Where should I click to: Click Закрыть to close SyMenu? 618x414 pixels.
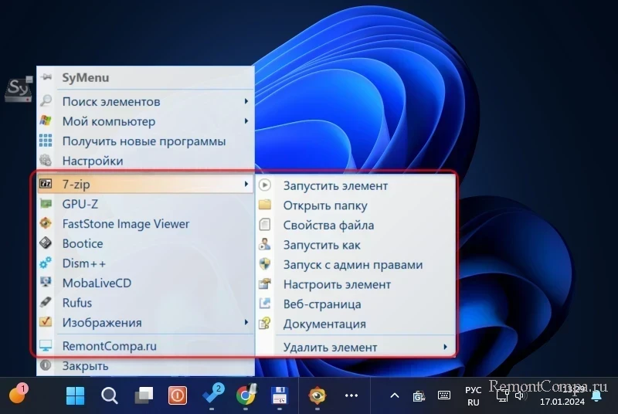tap(85, 365)
